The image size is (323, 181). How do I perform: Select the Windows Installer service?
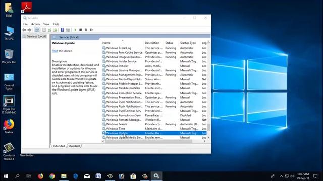[154, 66]
